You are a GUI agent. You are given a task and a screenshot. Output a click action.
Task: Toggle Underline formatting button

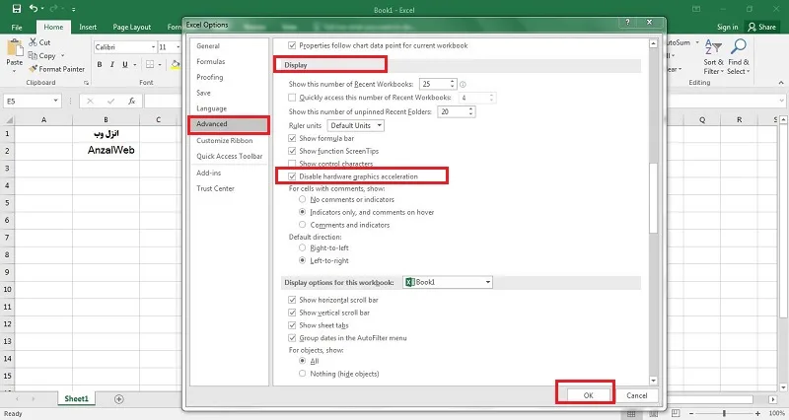125,64
